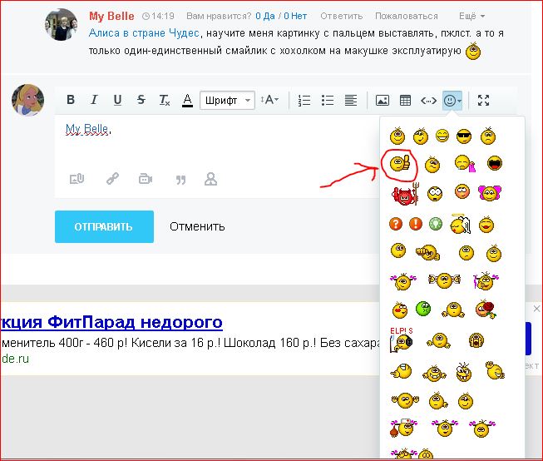Open the My Belle username link
Image resolution: width=543 pixels, height=461 pixels.
point(112,16)
